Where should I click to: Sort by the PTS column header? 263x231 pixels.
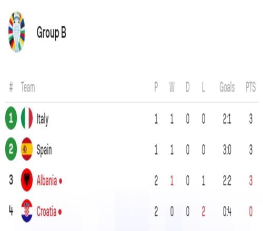coord(251,87)
